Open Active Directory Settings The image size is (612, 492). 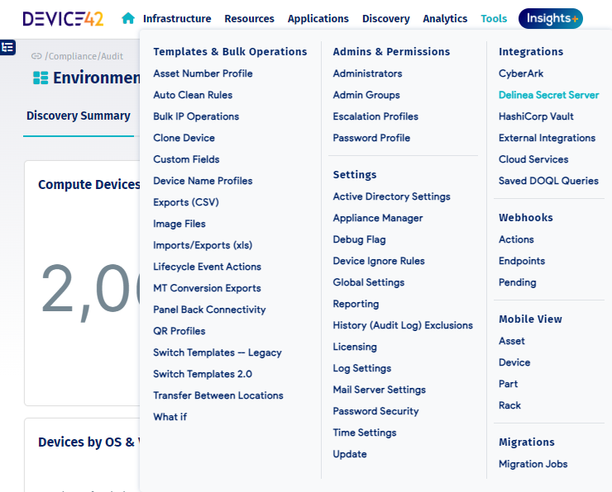point(391,196)
